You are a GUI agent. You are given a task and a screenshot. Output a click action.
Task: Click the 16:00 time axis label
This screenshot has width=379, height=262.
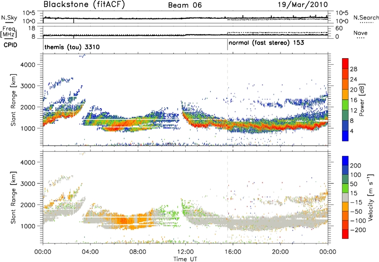[x=233, y=252]
